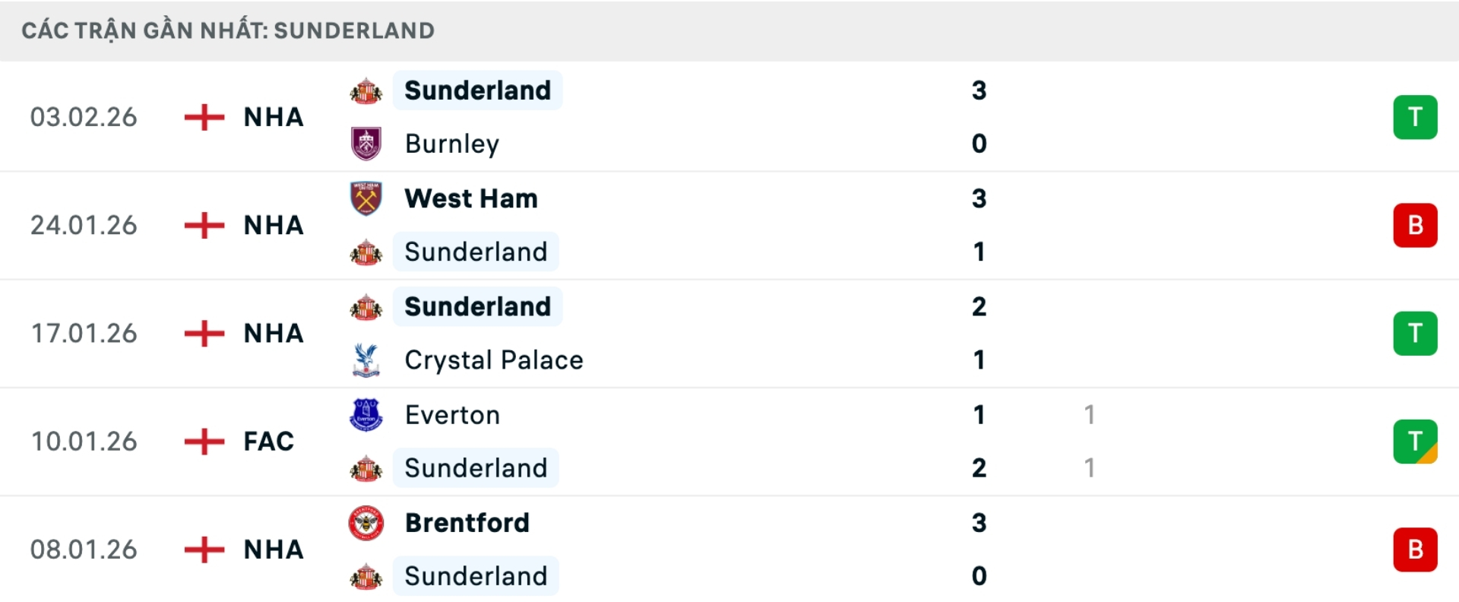Click the split-color T badge on the Everton row
The height and width of the screenshot is (602, 1459).
(x=1415, y=441)
